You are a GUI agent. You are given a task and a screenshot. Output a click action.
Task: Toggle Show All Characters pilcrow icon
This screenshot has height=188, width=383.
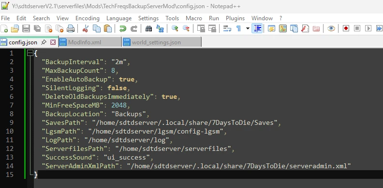pos(238,28)
